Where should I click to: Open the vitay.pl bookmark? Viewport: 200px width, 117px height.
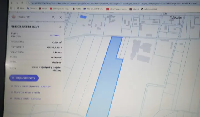[134, 9]
